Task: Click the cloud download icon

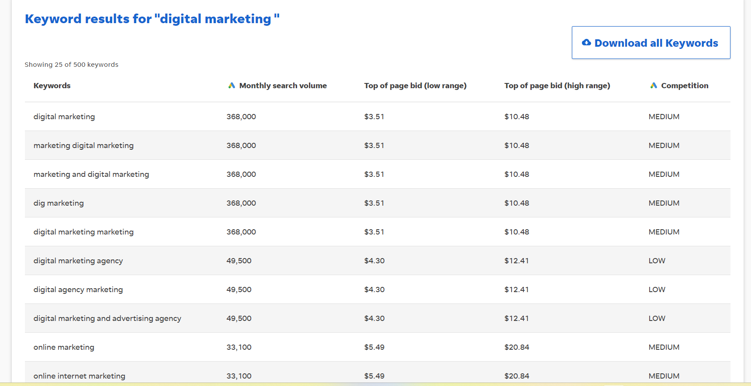Action: [586, 43]
